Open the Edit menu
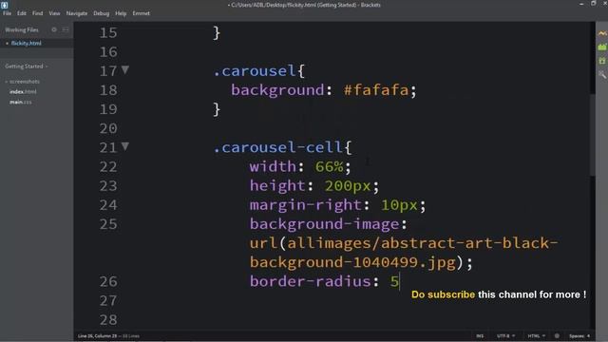This screenshot has height=342, width=608. [x=22, y=13]
